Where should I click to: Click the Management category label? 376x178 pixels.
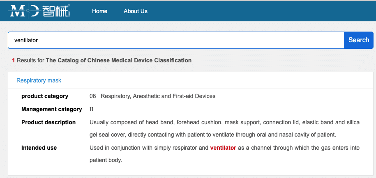click(52, 110)
